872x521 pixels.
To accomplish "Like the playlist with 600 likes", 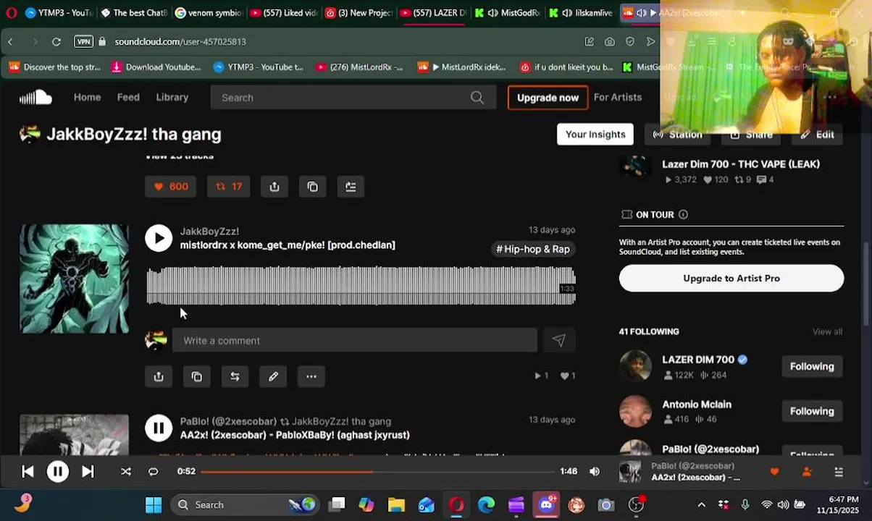I will point(171,187).
